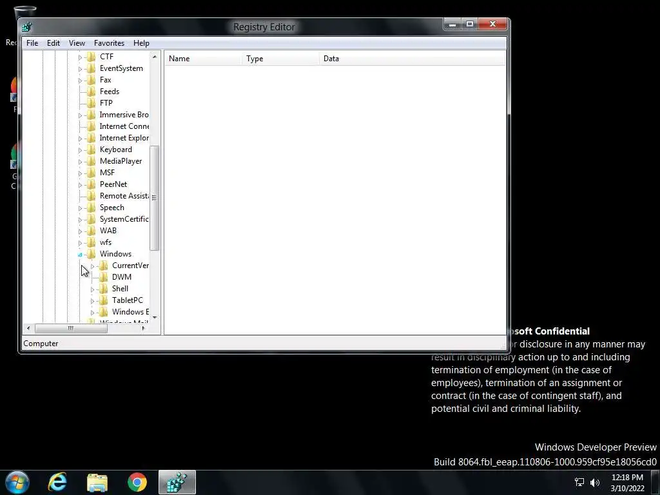The image size is (660, 495).
Task: Select the TabletPC folder icon
Action: click(x=104, y=300)
